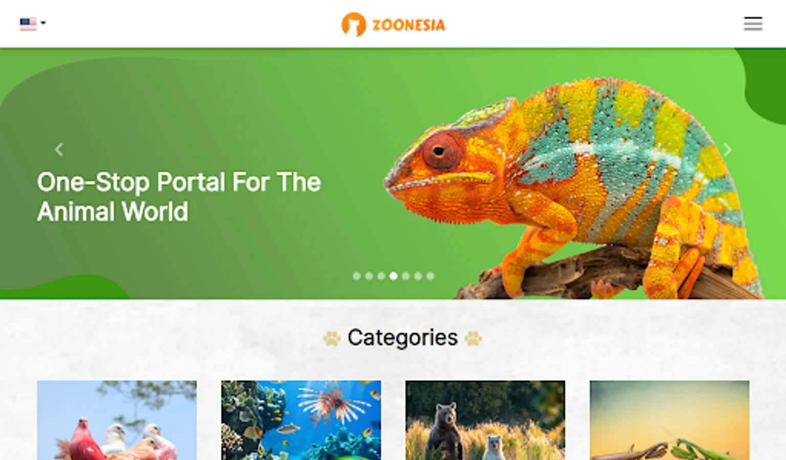Click the paw icon left of Categories
This screenshot has height=460, width=786.
coord(332,338)
